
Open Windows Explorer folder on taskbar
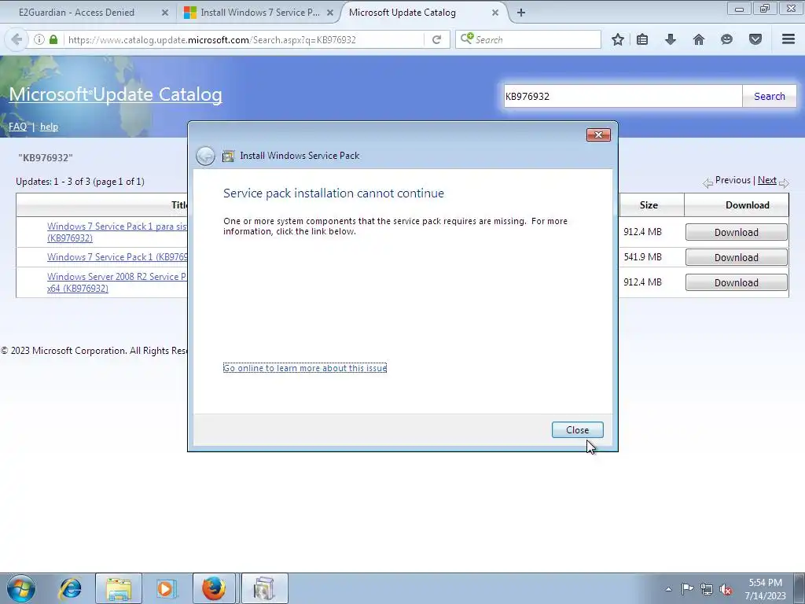[x=119, y=588]
